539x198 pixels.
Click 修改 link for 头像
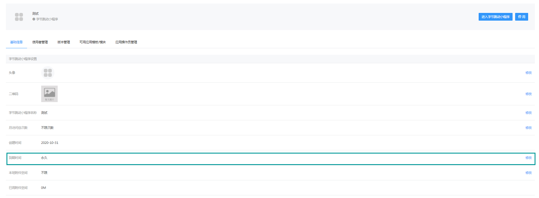pos(529,73)
